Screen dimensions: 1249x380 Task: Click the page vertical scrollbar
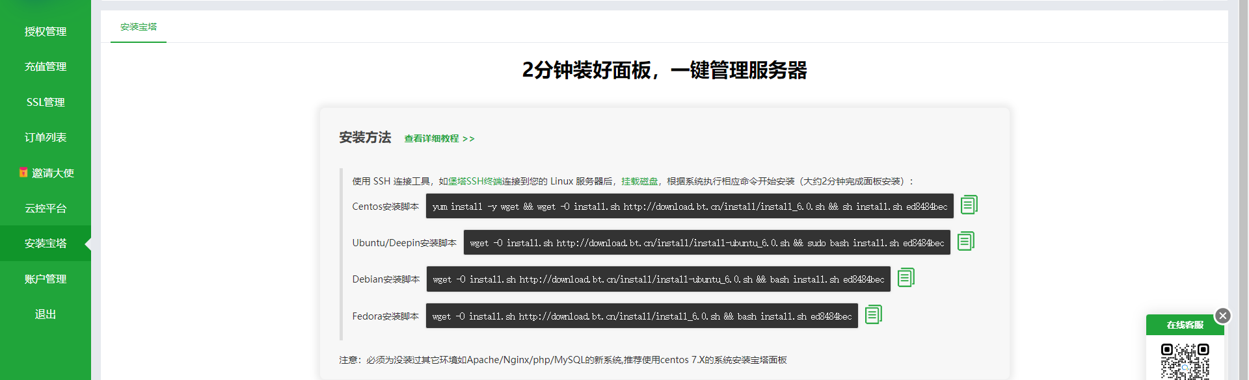point(1244,190)
